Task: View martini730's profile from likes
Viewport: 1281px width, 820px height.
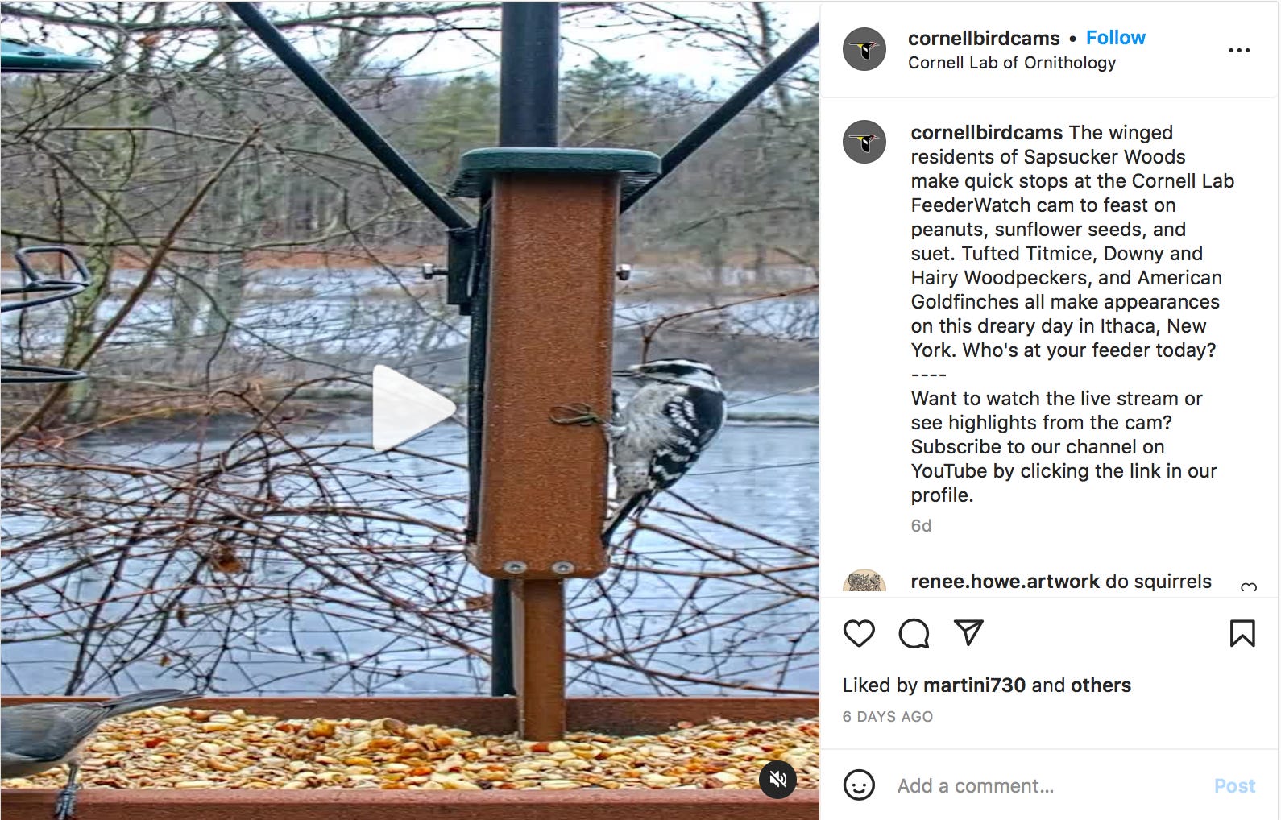Action: [974, 685]
